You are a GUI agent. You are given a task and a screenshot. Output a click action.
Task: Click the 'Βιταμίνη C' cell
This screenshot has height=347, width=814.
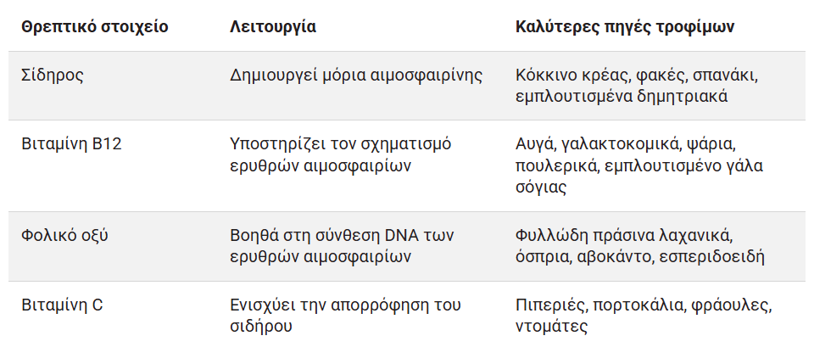pos(62,304)
